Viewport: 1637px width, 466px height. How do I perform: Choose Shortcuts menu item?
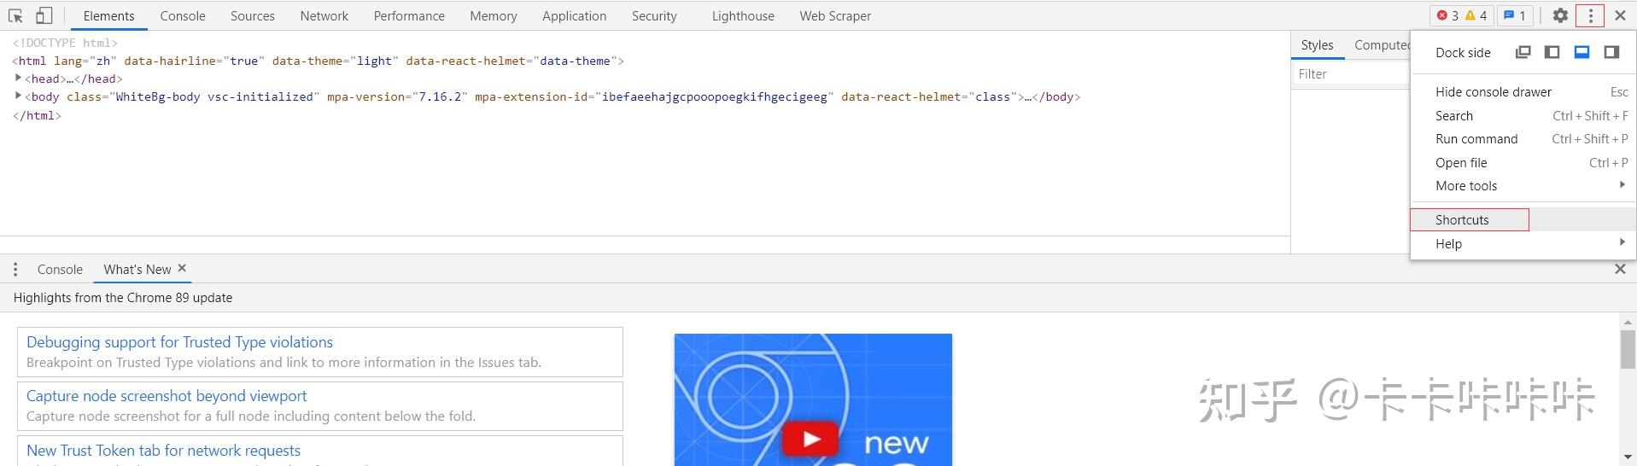[x=1523, y=220]
